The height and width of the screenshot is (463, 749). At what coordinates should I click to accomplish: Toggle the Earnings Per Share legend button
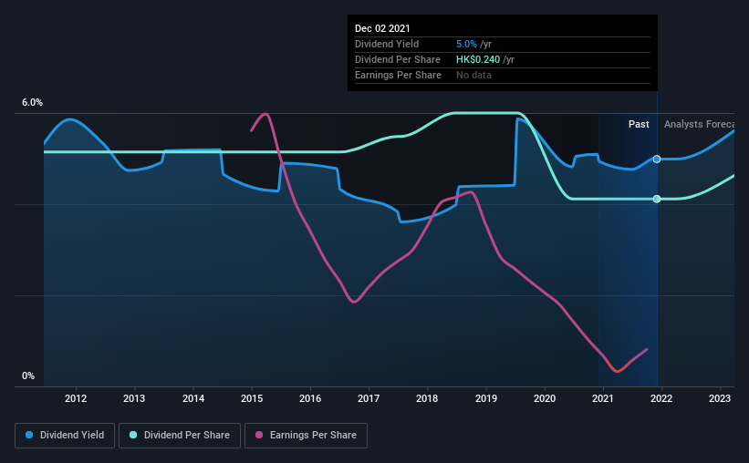point(306,436)
